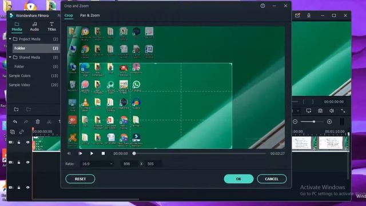Zoom in timeline with plus icon
Viewport: 366px width, 206px height.
coord(329,122)
